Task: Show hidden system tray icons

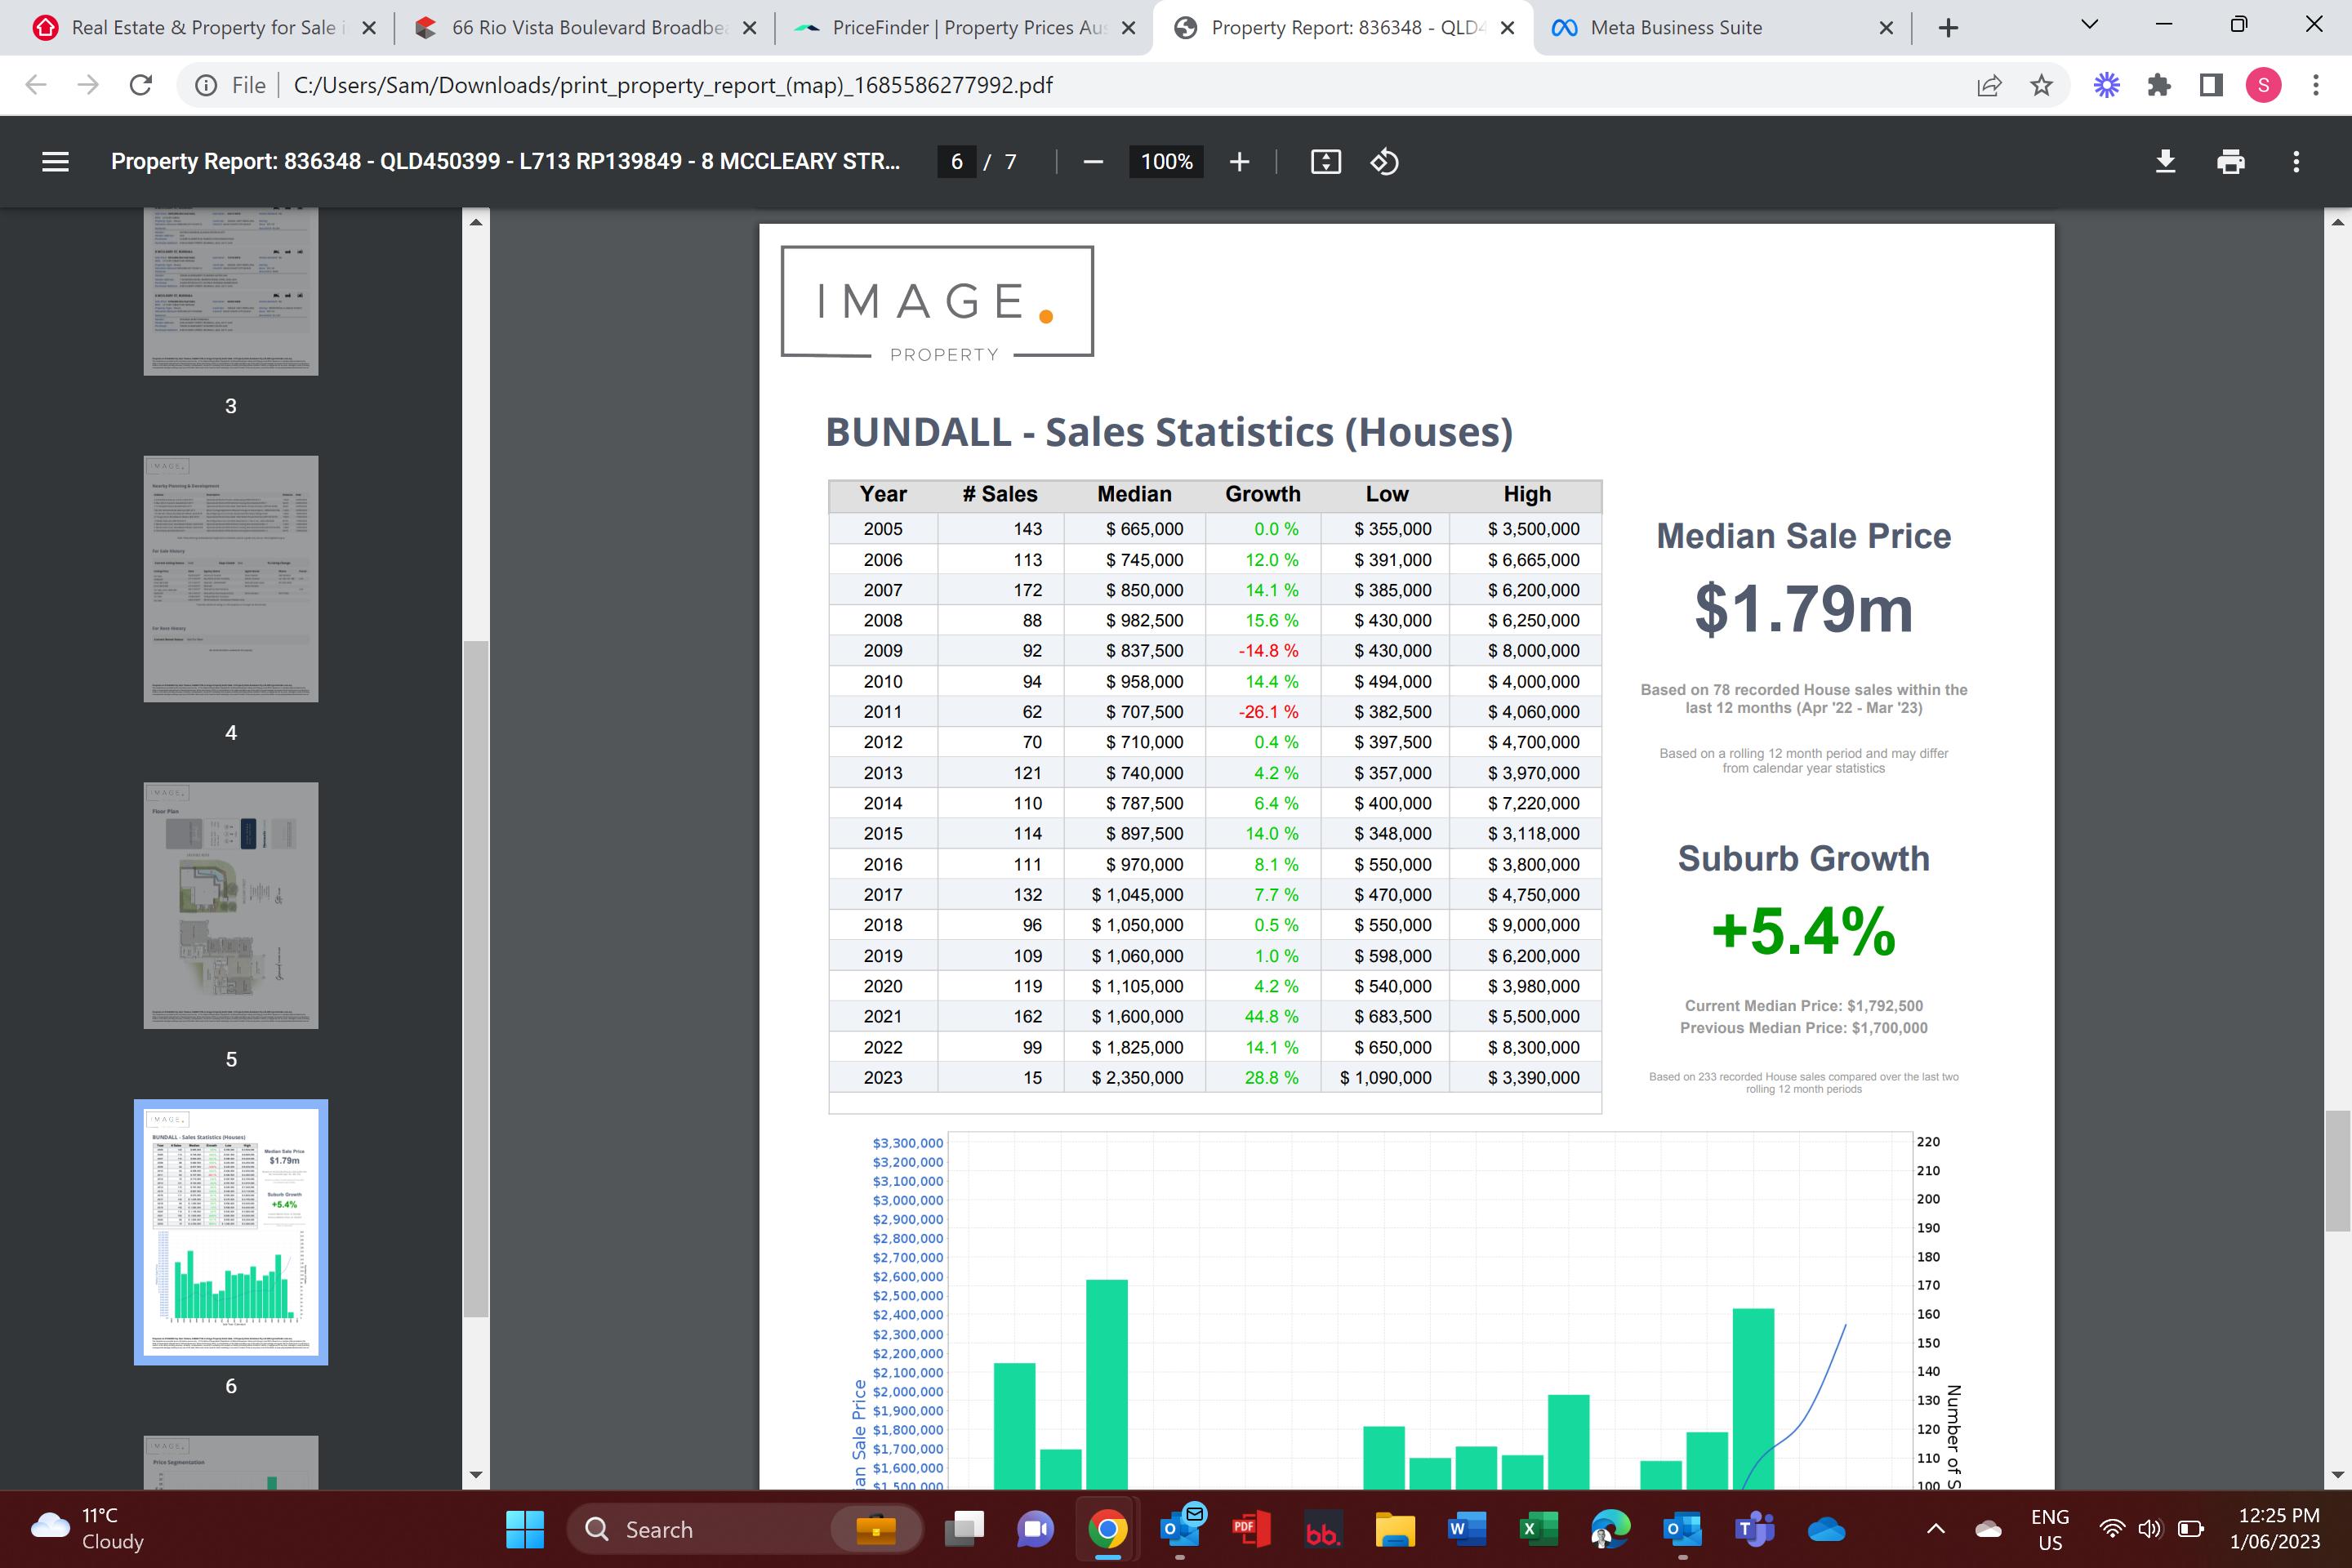Action: pyautogui.click(x=1936, y=1528)
